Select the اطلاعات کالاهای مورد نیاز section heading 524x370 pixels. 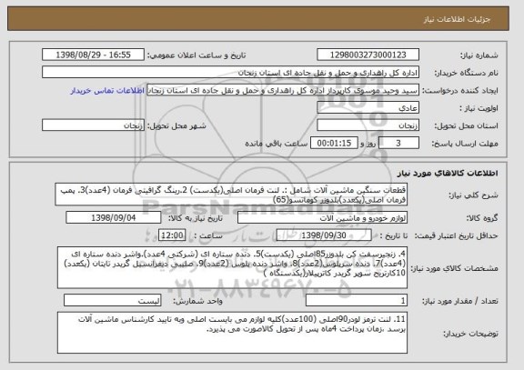448,173
